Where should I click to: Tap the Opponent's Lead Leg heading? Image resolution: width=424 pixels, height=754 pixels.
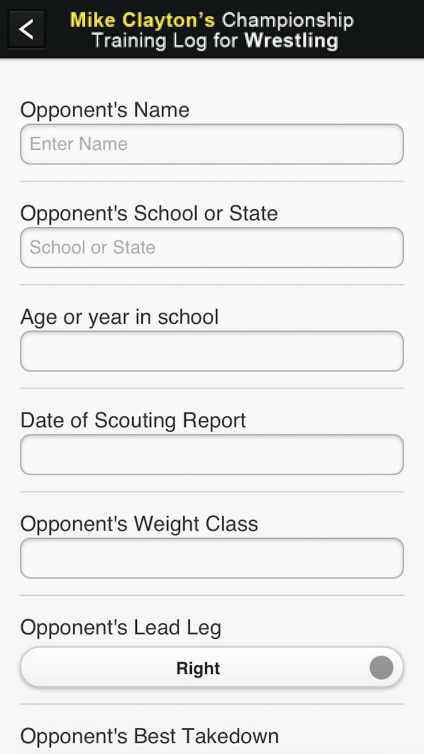(121, 627)
